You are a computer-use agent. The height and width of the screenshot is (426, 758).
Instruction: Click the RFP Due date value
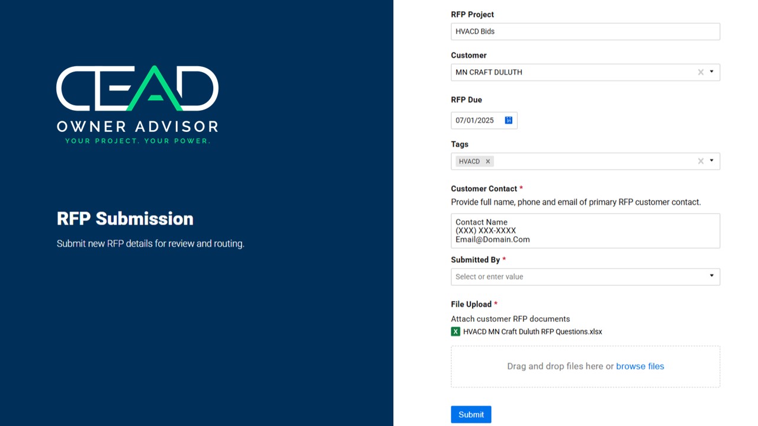[474, 121]
